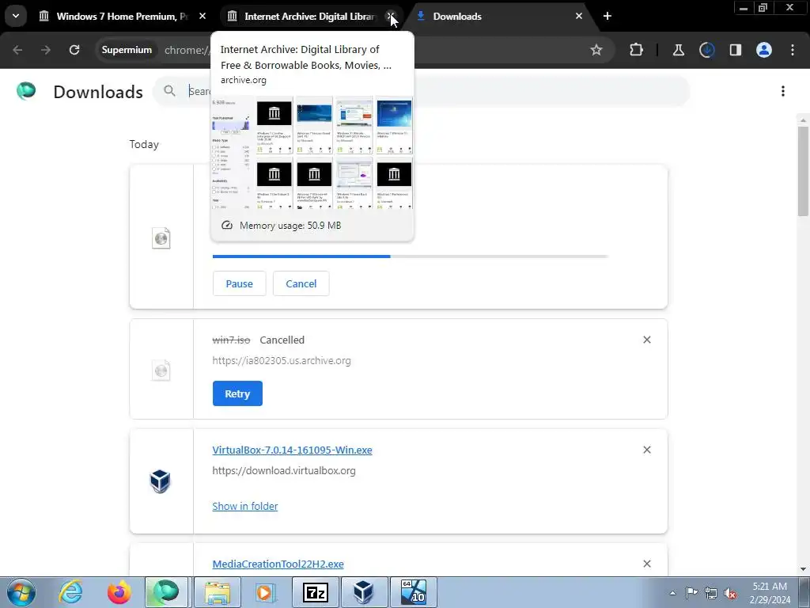Open the downloads toolbar indicator icon
This screenshot has height=608, width=810.
click(706, 50)
